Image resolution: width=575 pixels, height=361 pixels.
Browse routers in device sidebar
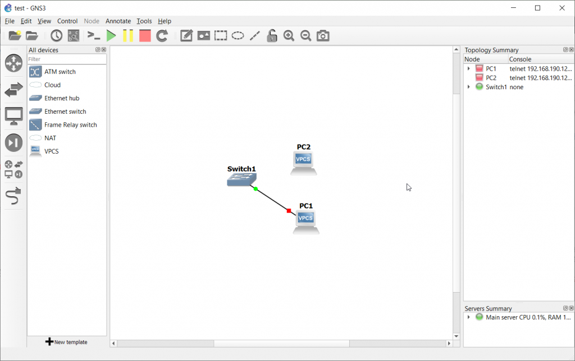click(x=13, y=63)
